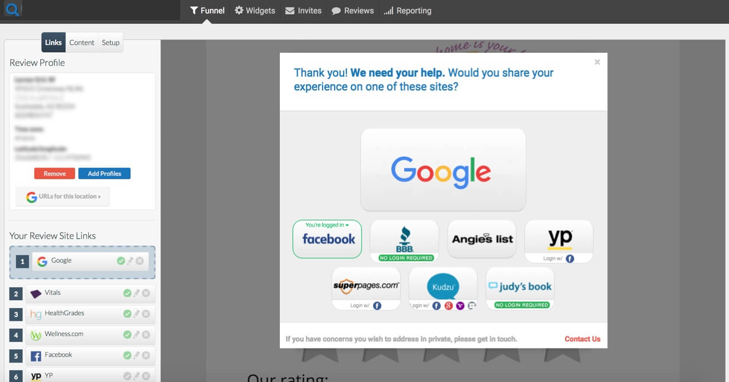Remove the Facebook link with its x icon
Viewport: 729px width, 382px height.
point(146,355)
